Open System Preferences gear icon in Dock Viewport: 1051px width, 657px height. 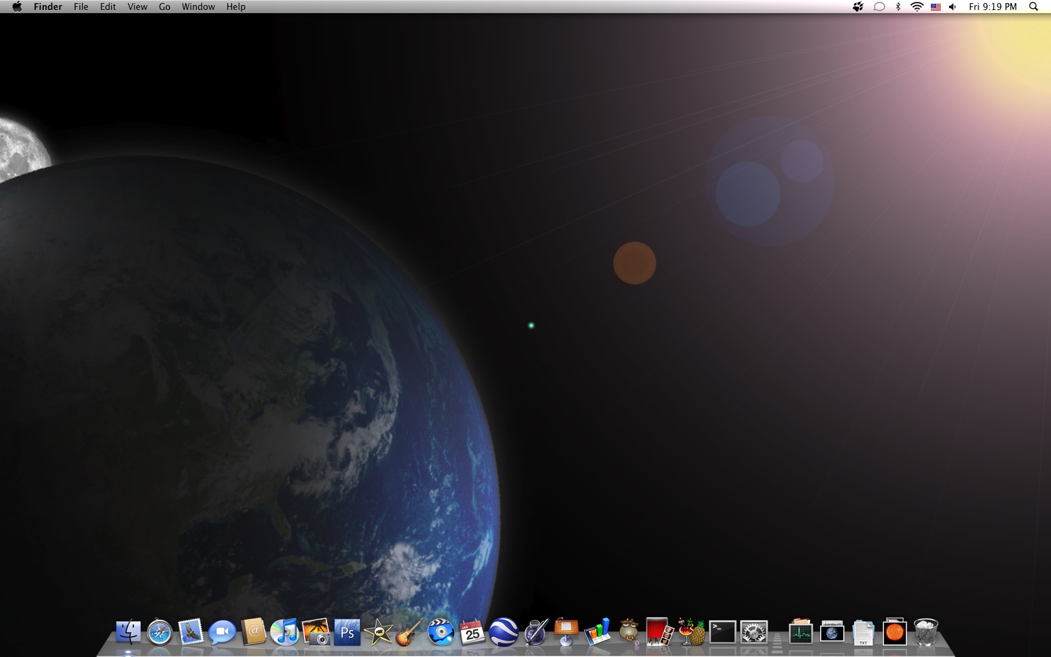tap(754, 632)
